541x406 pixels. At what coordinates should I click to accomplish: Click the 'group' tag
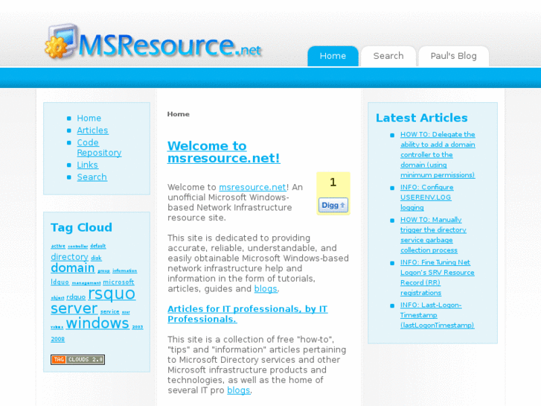[103, 271]
